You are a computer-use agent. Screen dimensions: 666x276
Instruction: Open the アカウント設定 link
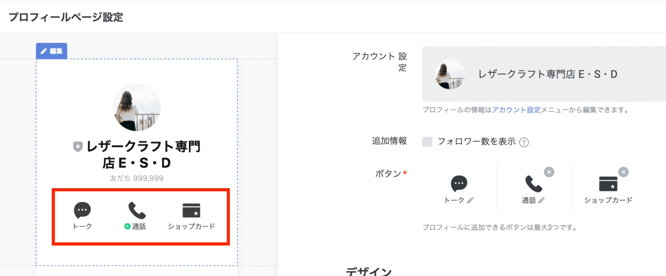click(516, 110)
